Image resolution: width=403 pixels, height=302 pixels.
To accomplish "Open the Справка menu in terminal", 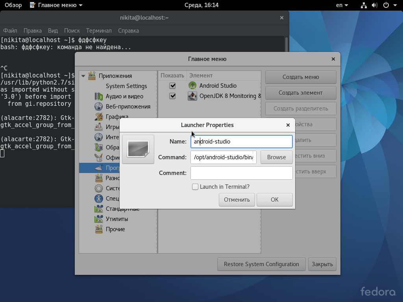I will coord(129,31).
